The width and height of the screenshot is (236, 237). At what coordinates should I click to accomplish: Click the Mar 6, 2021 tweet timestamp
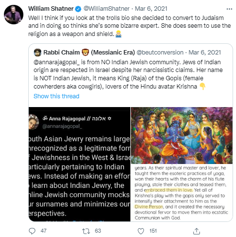pos(151,9)
